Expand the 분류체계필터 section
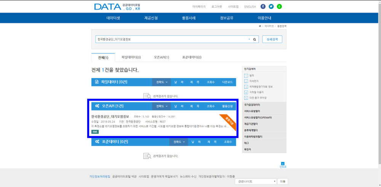Viewport: 381px width, 187px height. (x=264, y=130)
